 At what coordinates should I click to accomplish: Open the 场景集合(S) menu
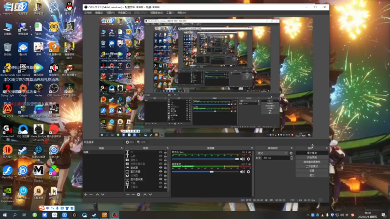click(x=156, y=13)
